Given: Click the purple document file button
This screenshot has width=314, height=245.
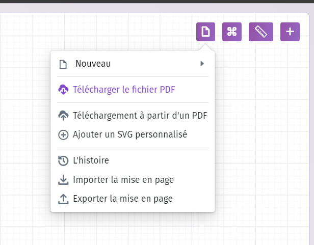Looking at the screenshot, I should click(x=205, y=32).
